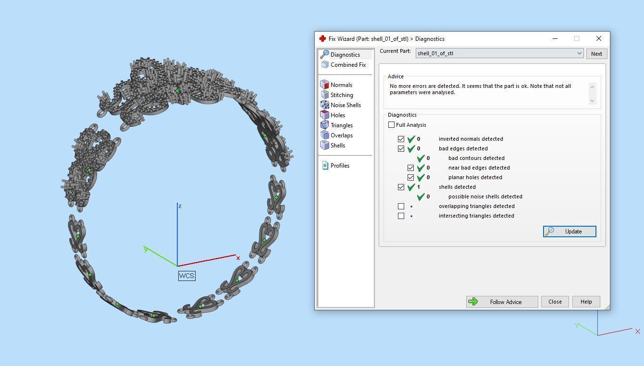Go to the Stitching page

click(342, 95)
